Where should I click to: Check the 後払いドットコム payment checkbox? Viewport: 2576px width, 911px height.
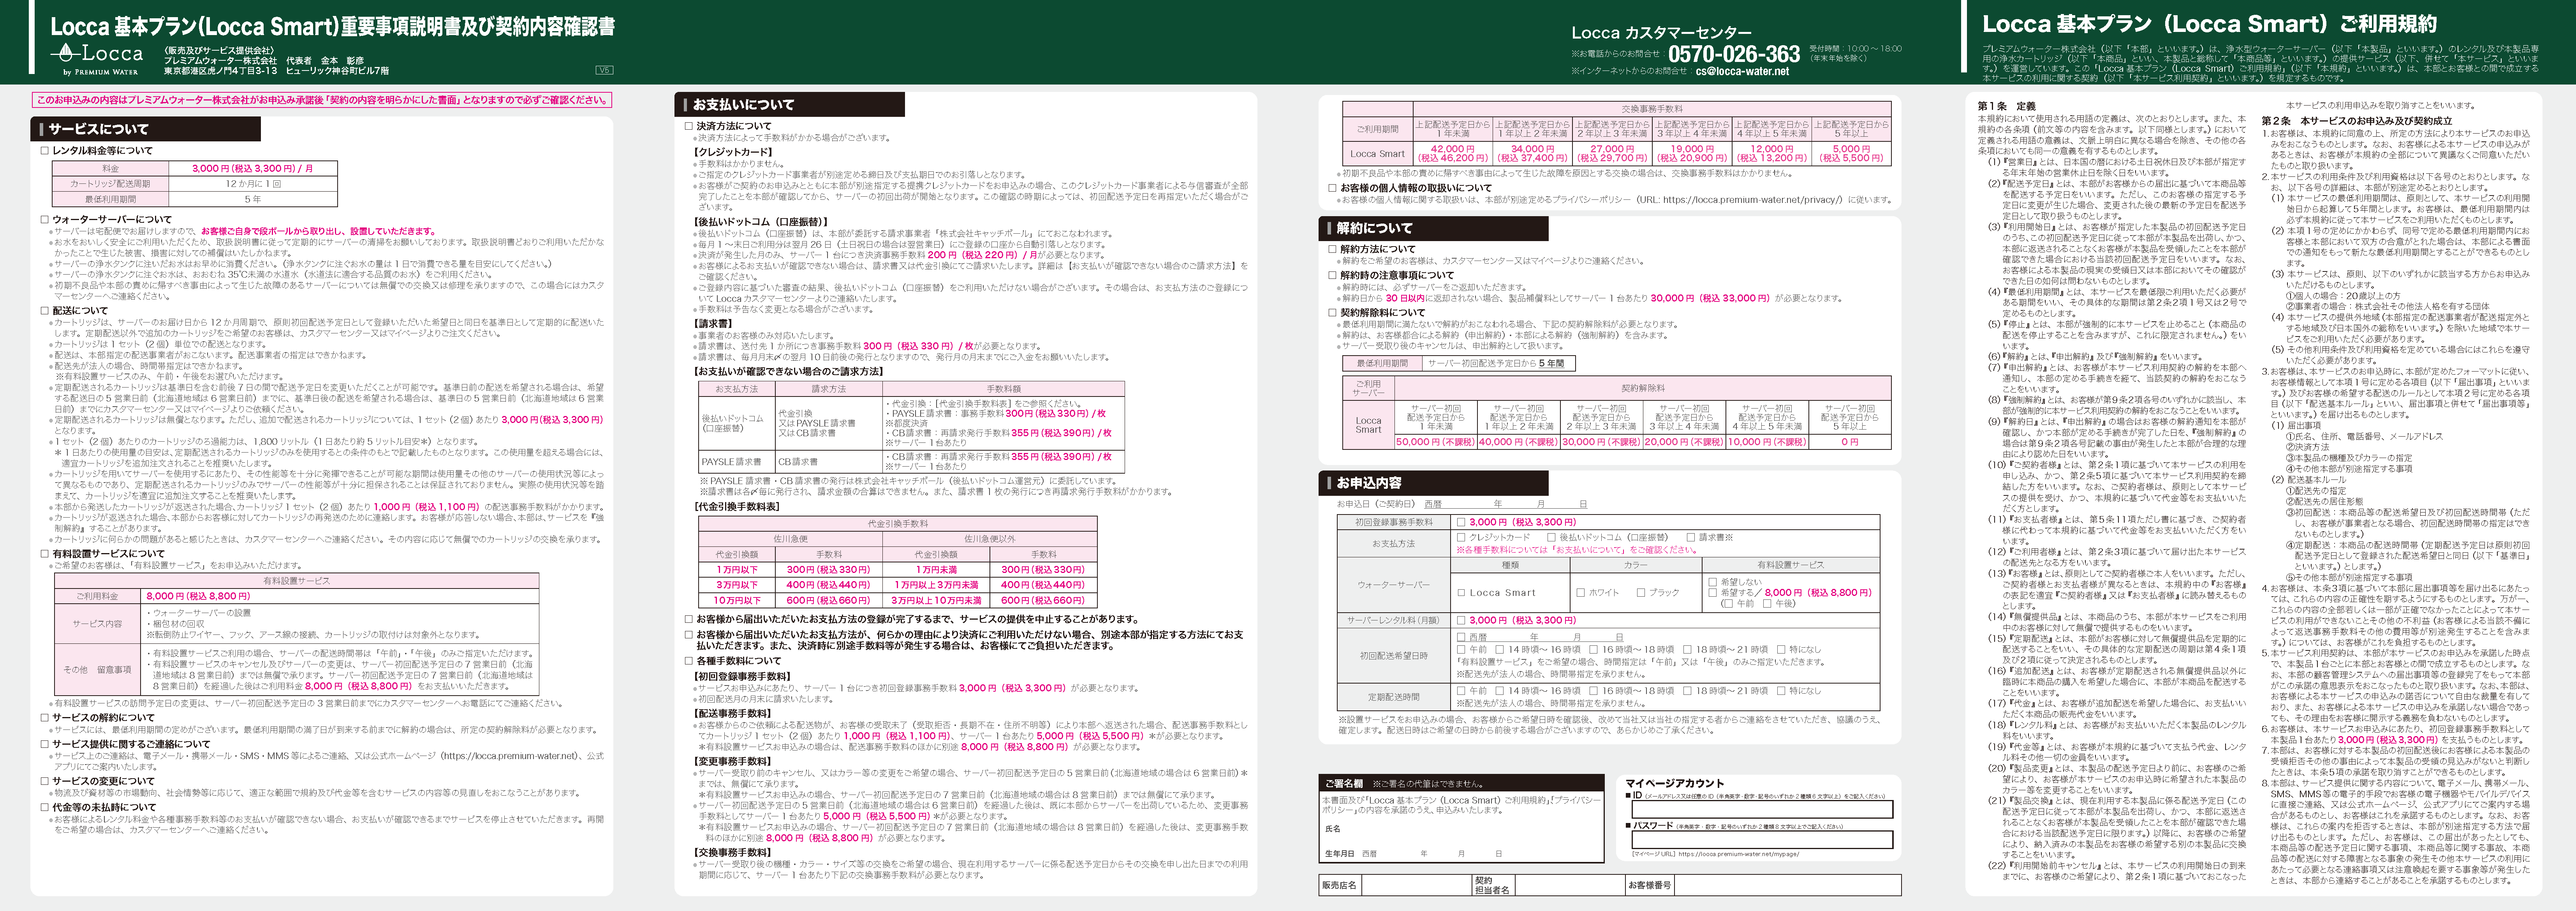pyautogui.click(x=1551, y=537)
